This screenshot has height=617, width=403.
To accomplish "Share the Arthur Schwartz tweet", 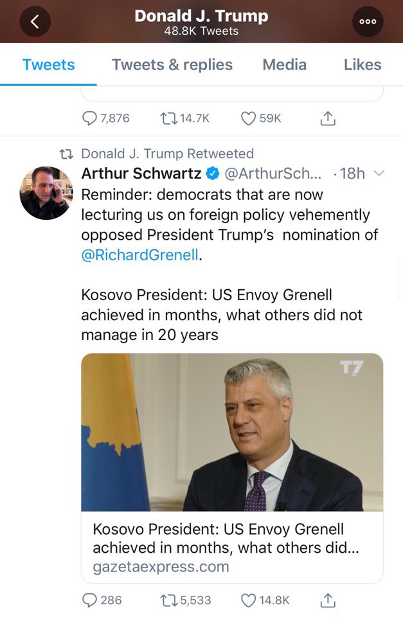I will pyautogui.click(x=327, y=600).
